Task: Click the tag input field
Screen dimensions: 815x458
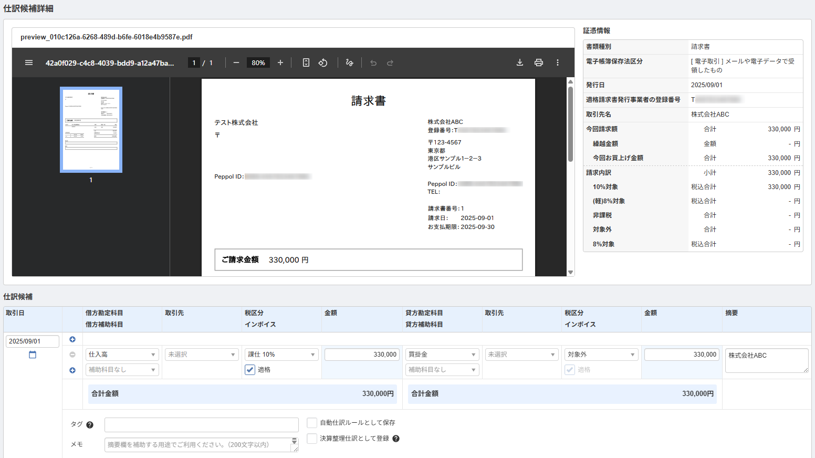Action: (202, 425)
